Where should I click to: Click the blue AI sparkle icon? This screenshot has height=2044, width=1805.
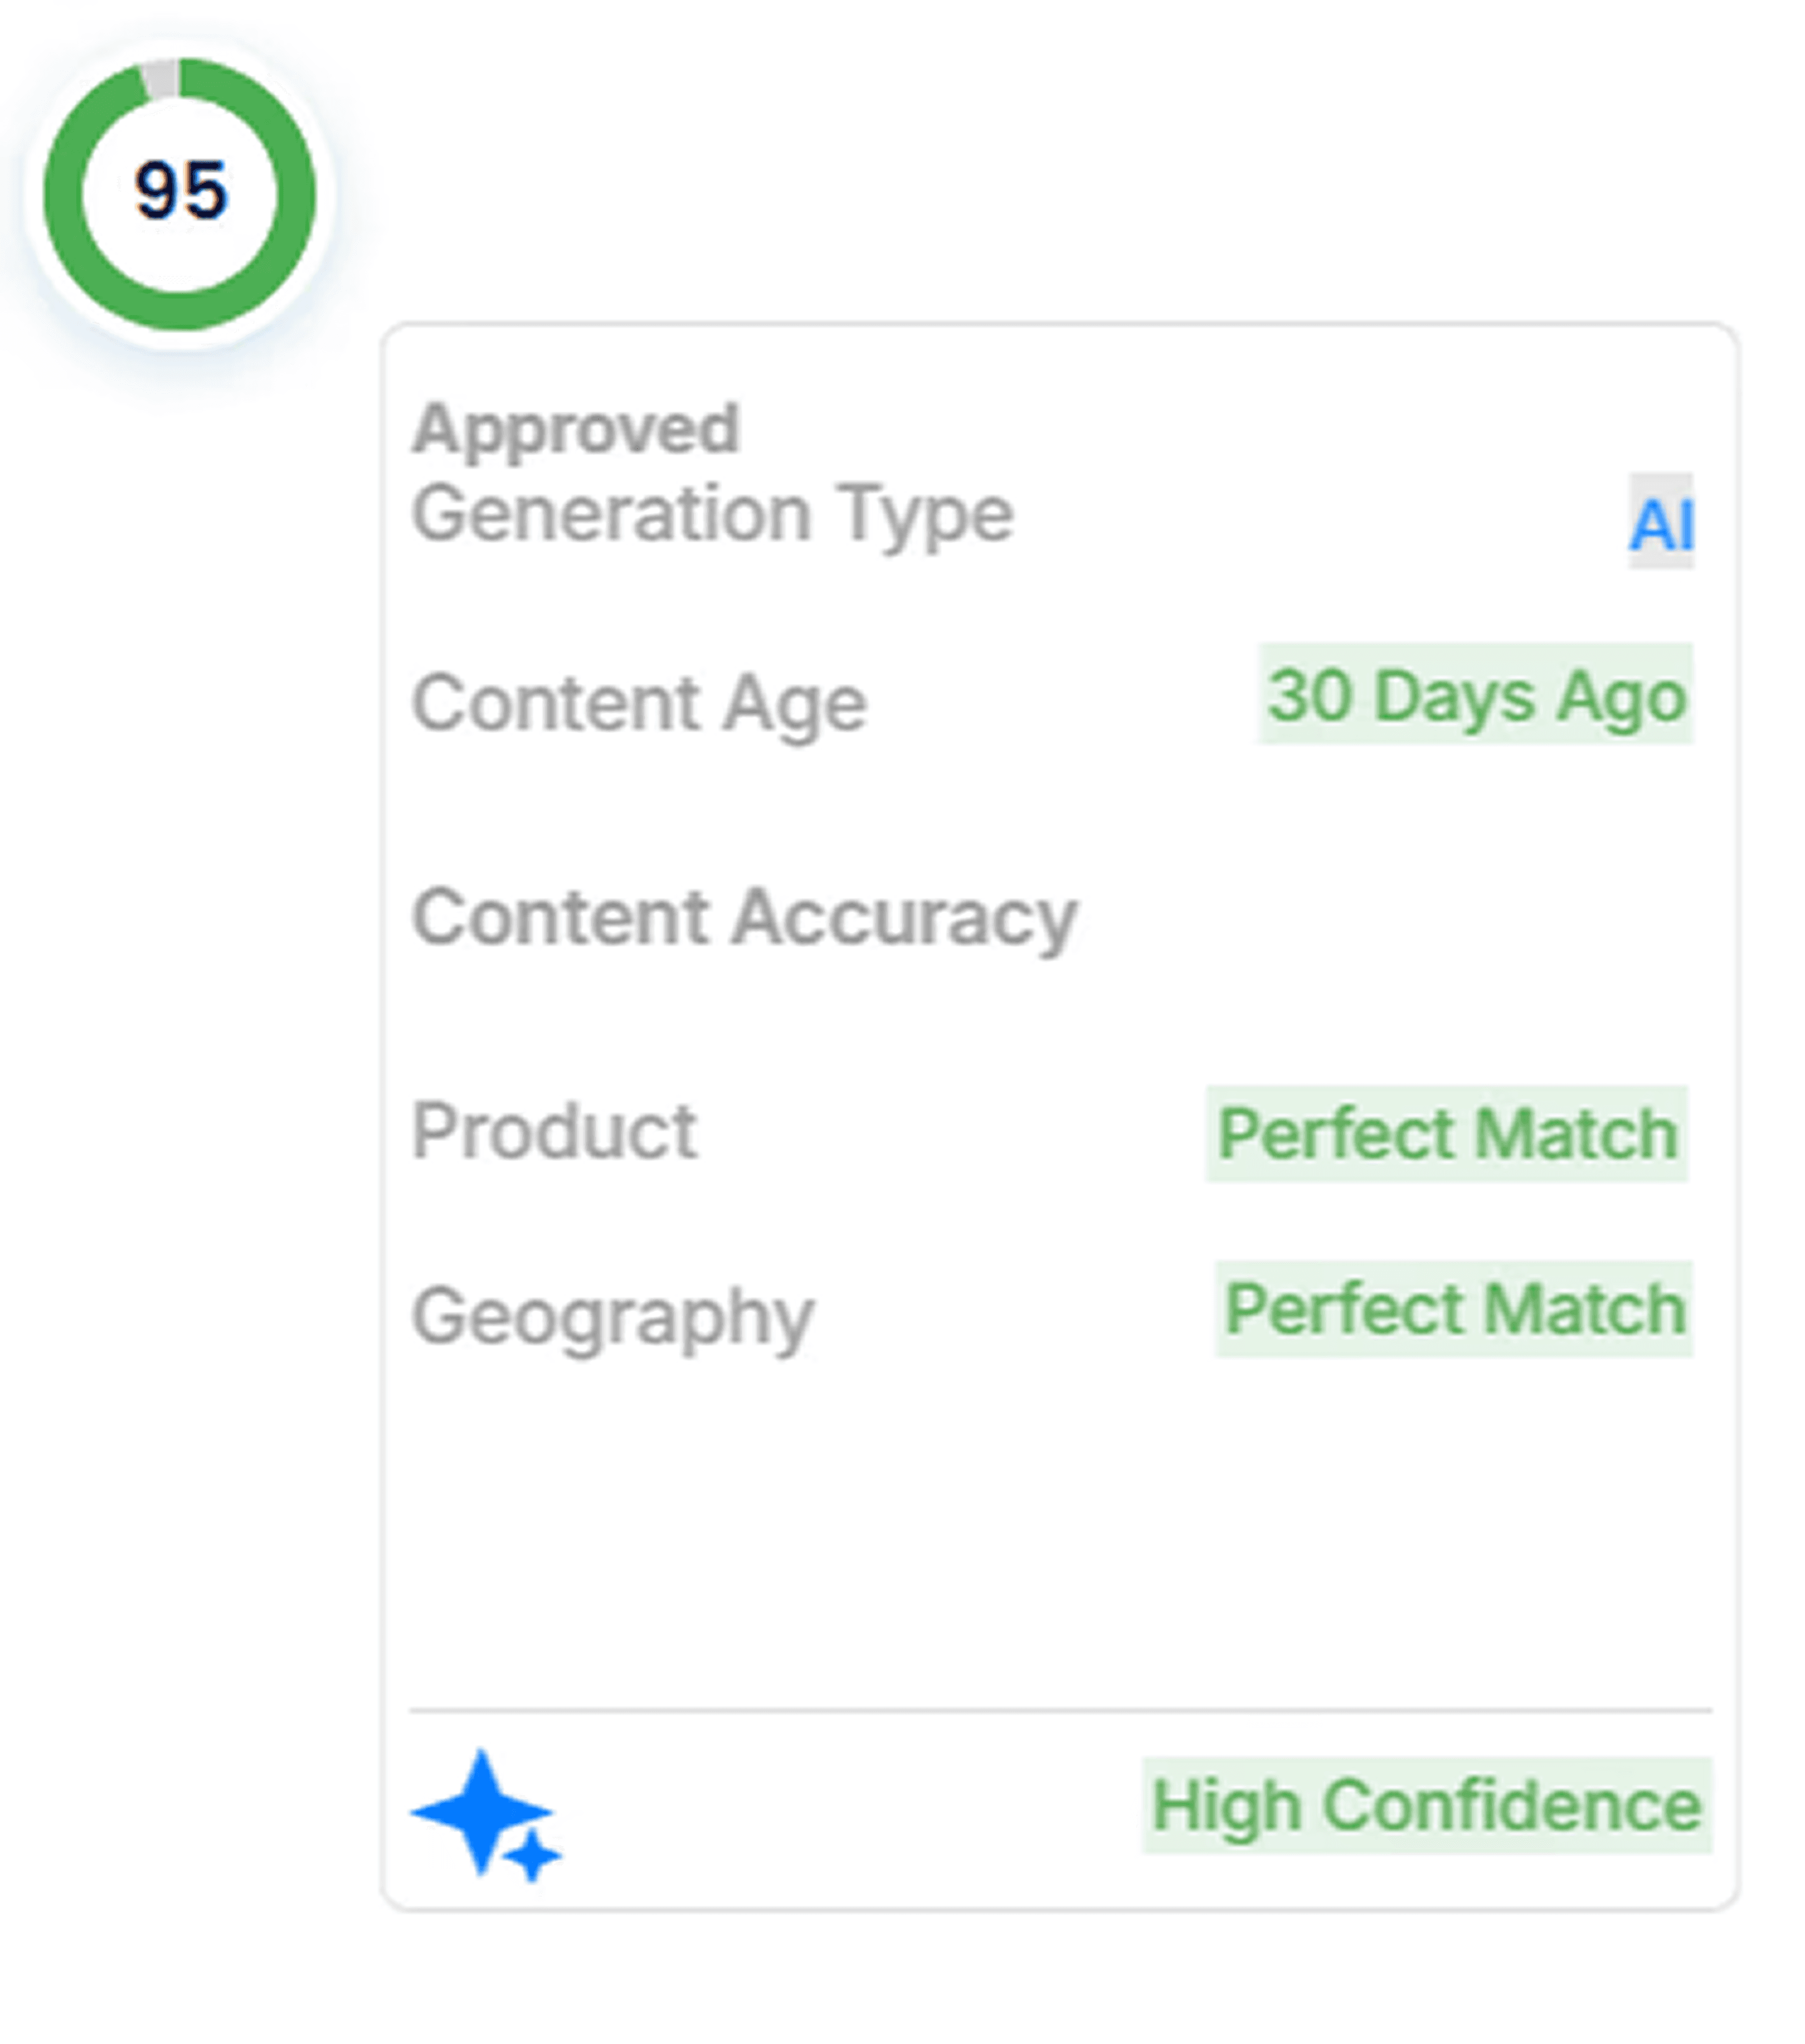click(486, 1814)
